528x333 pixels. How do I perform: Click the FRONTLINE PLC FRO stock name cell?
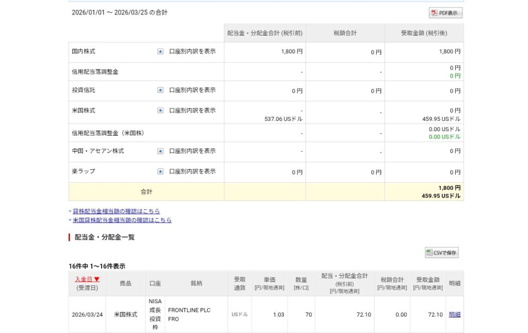189,314
